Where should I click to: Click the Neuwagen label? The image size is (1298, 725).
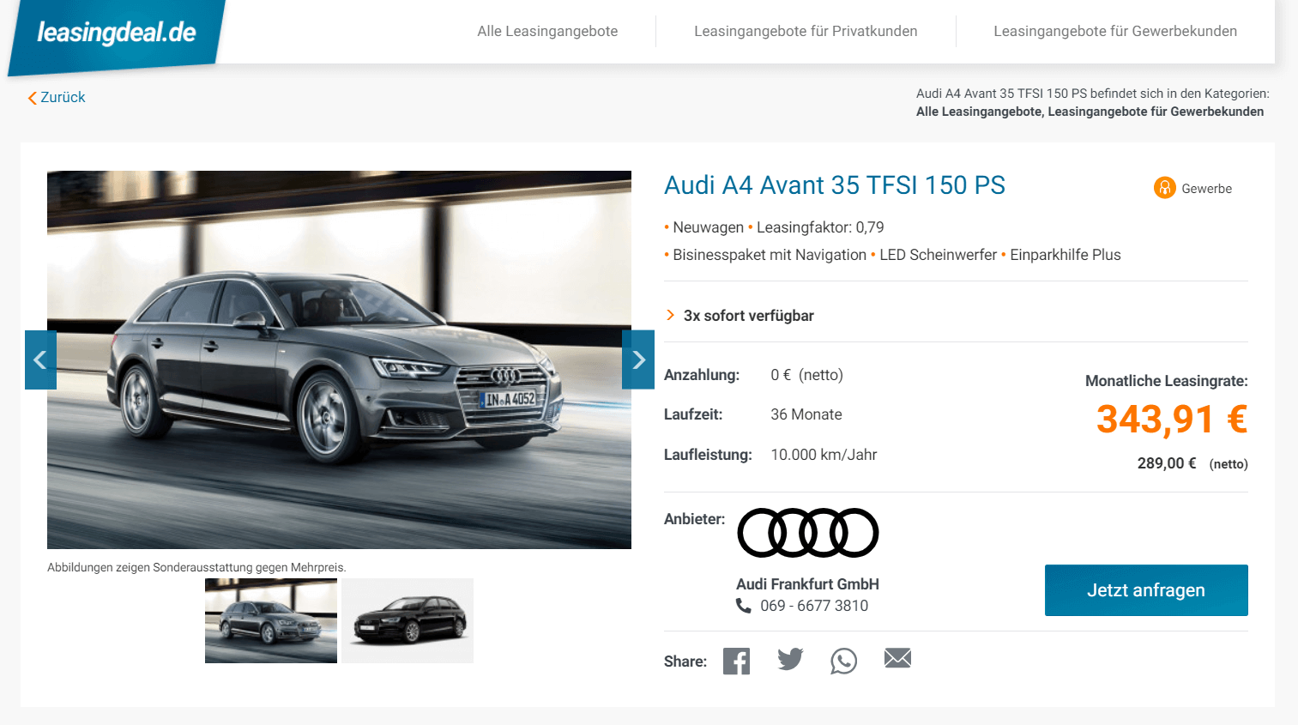pyautogui.click(x=709, y=227)
